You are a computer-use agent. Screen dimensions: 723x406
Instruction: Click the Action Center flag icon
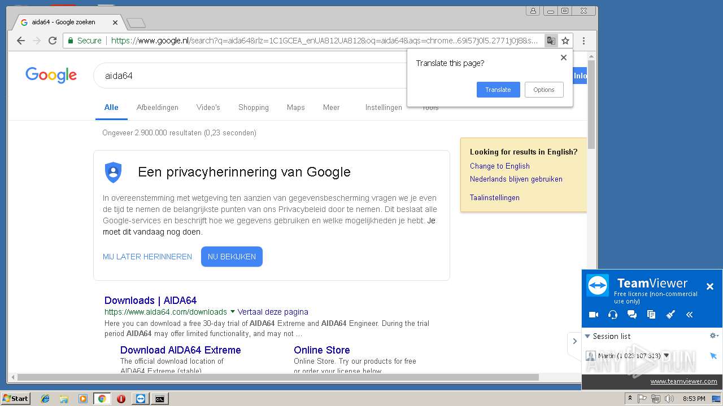coord(642,399)
